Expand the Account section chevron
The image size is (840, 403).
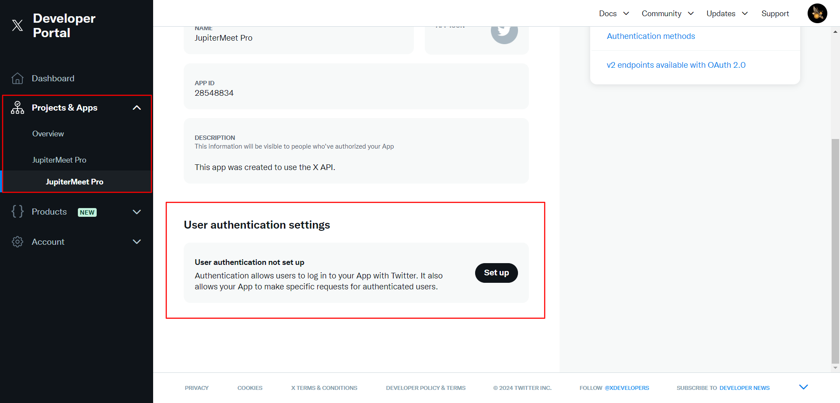pyautogui.click(x=136, y=242)
